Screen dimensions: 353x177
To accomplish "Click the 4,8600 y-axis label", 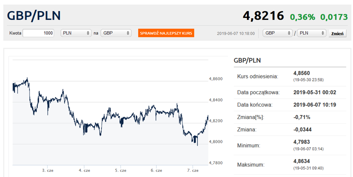I will pyautogui.click(x=216, y=79).
